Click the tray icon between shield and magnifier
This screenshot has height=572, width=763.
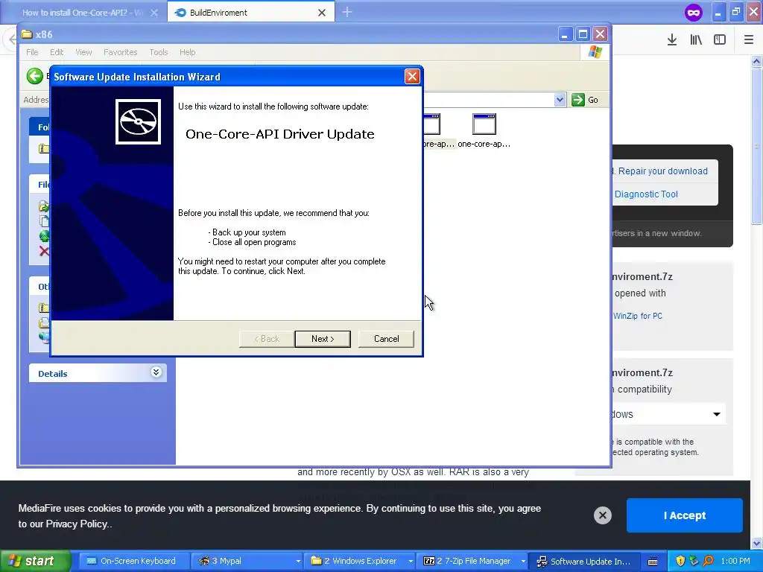point(694,561)
